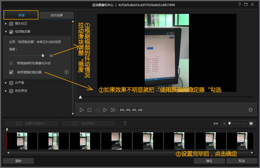Stop the video preview

coord(89,110)
